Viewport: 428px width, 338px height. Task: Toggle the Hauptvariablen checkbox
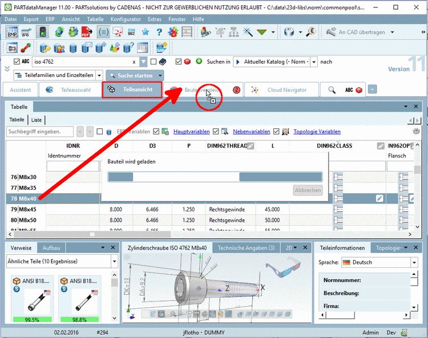tap(156, 132)
